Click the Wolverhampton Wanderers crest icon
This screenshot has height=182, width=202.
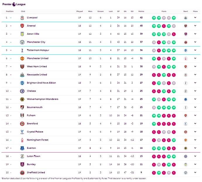coord(22,99)
